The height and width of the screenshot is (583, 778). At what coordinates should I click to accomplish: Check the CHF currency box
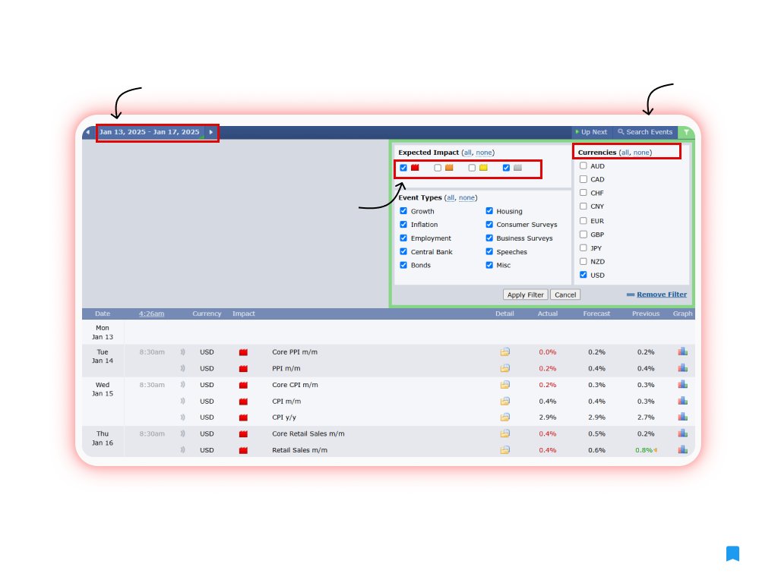coord(583,192)
